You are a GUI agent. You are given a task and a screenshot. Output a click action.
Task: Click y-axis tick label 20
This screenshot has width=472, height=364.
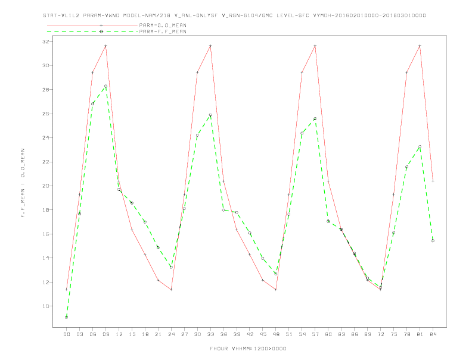[x=46, y=186]
